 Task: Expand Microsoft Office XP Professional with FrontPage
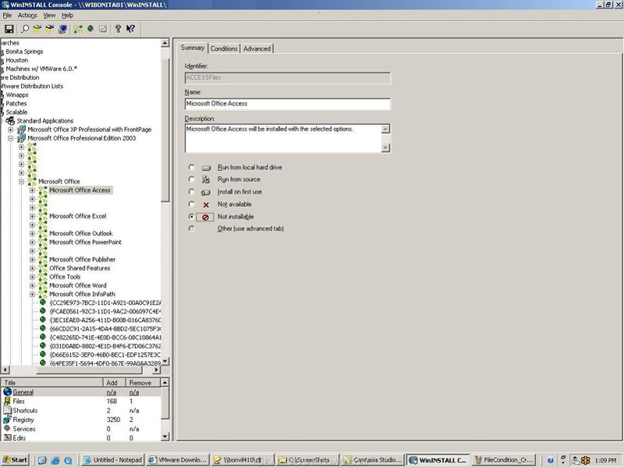pos(11,130)
